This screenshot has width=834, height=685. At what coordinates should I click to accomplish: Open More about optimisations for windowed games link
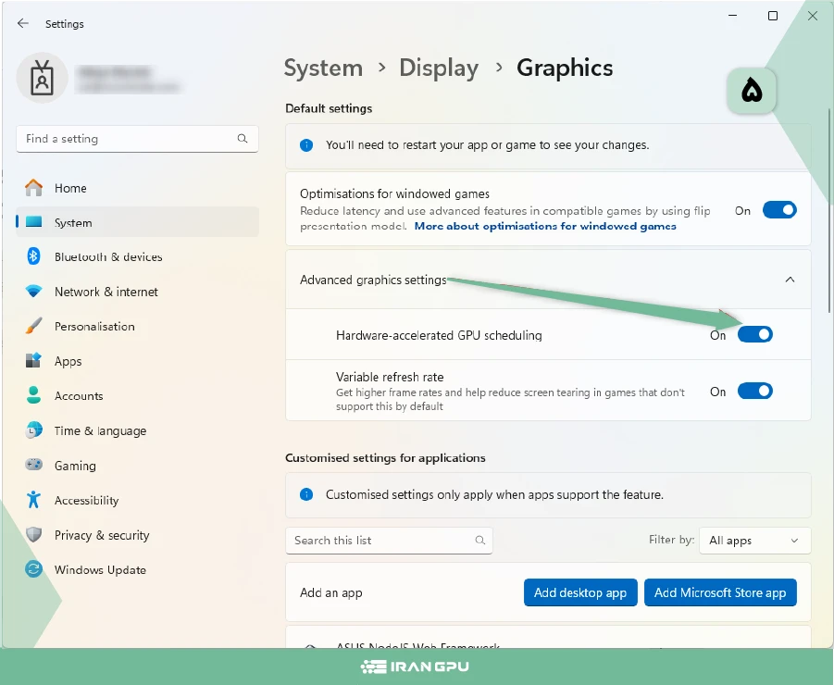pyautogui.click(x=545, y=226)
